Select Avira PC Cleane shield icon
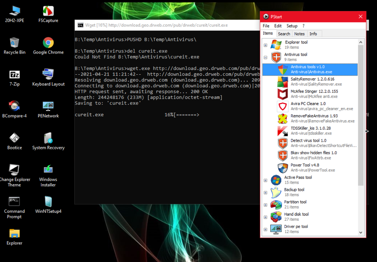The image size is (377, 262). click(x=282, y=106)
